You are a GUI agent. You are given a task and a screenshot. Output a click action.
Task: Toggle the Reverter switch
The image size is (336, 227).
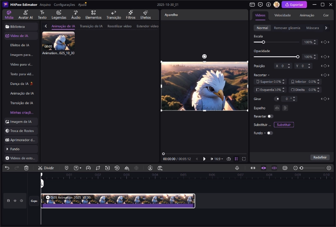coord(270,116)
